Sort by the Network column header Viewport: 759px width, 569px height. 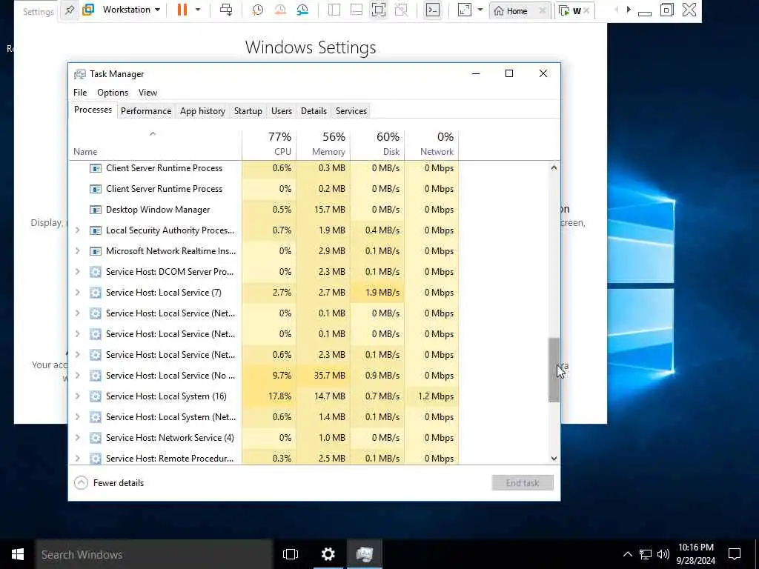pos(432,144)
